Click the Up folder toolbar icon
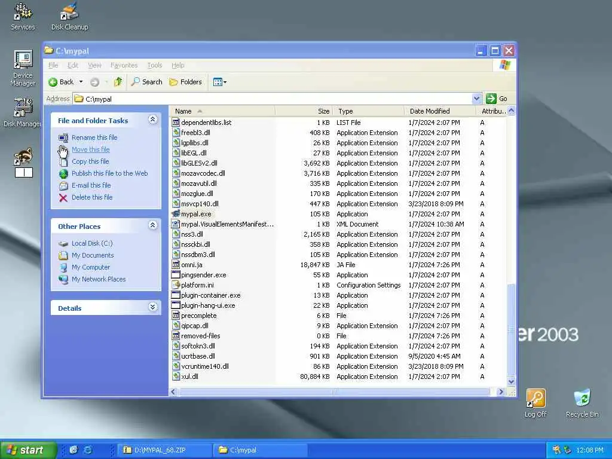 (x=118, y=82)
